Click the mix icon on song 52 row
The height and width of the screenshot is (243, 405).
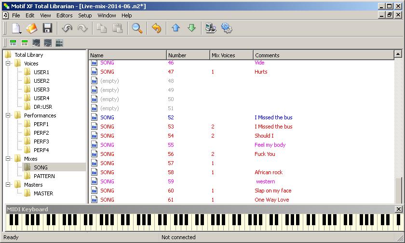pos(94,117)
